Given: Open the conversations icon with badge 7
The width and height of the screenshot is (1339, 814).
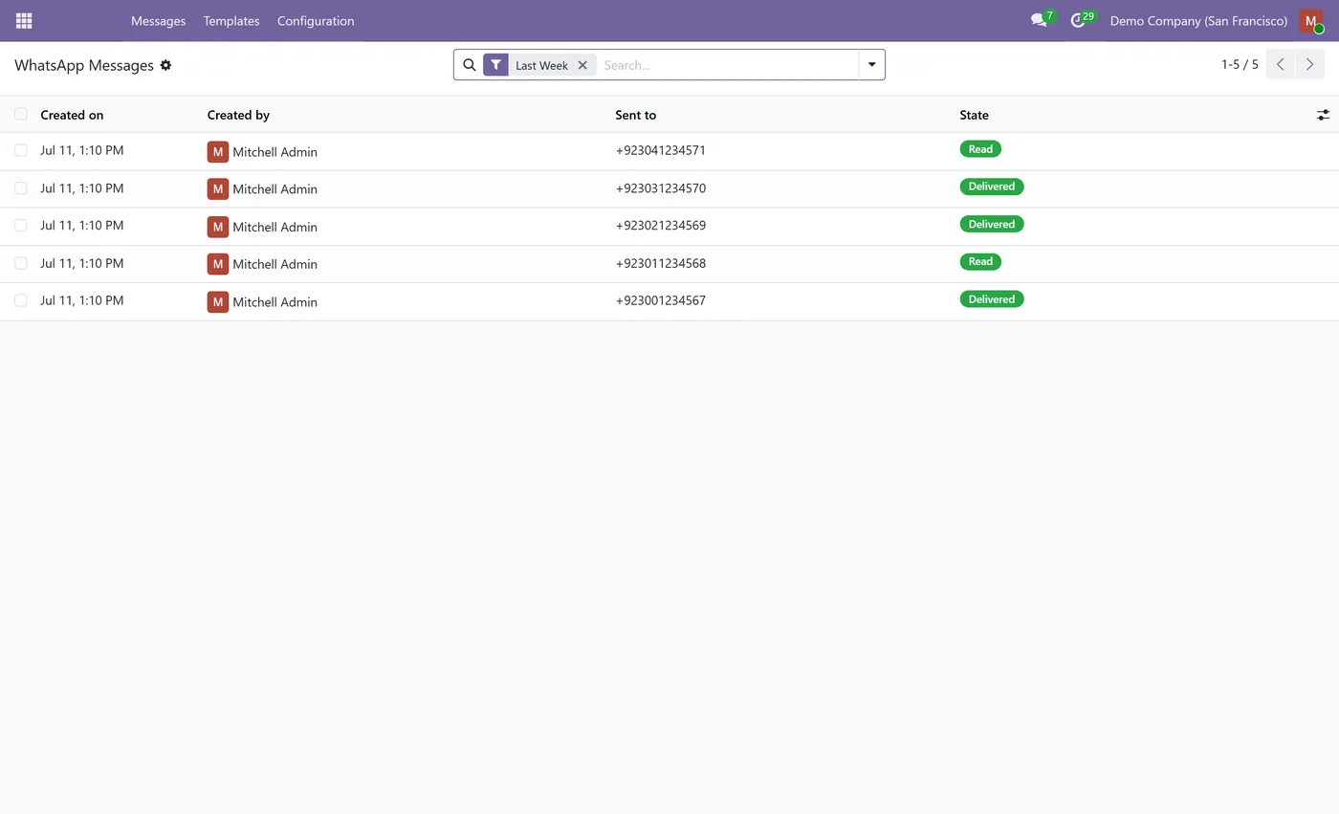Looking at the screenshot, I should (x=1039, y=20).
